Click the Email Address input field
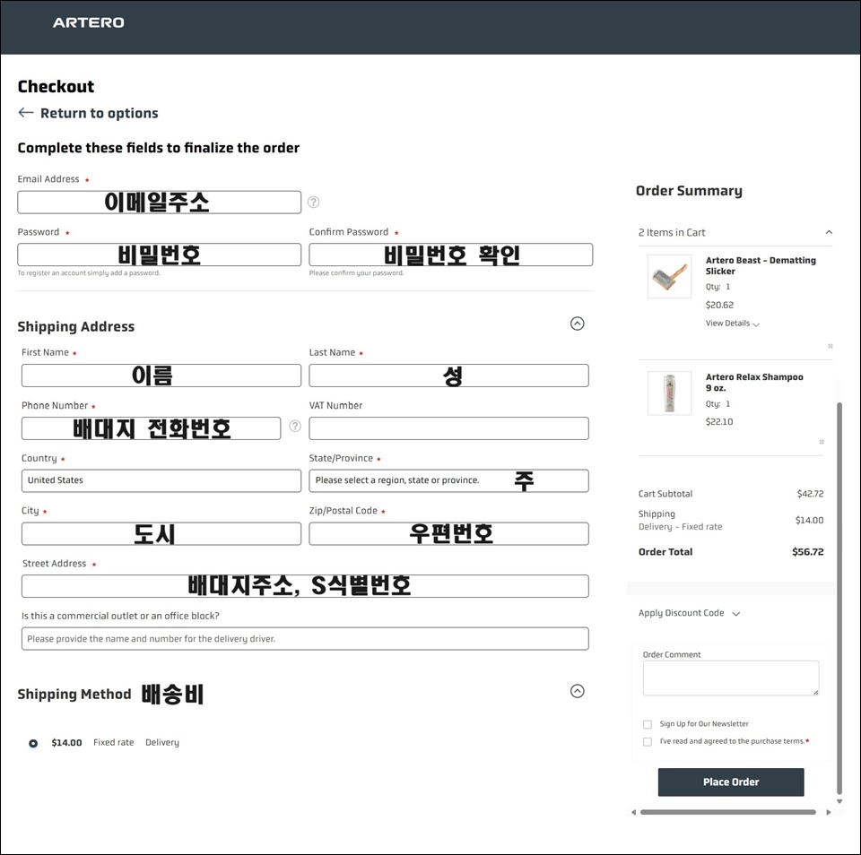861x855 pixels. (x=160, y=203)
